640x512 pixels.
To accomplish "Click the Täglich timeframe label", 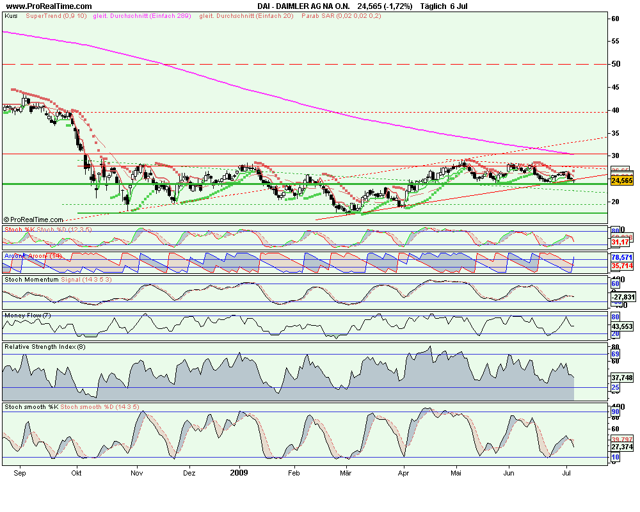I will pos(433,6).
